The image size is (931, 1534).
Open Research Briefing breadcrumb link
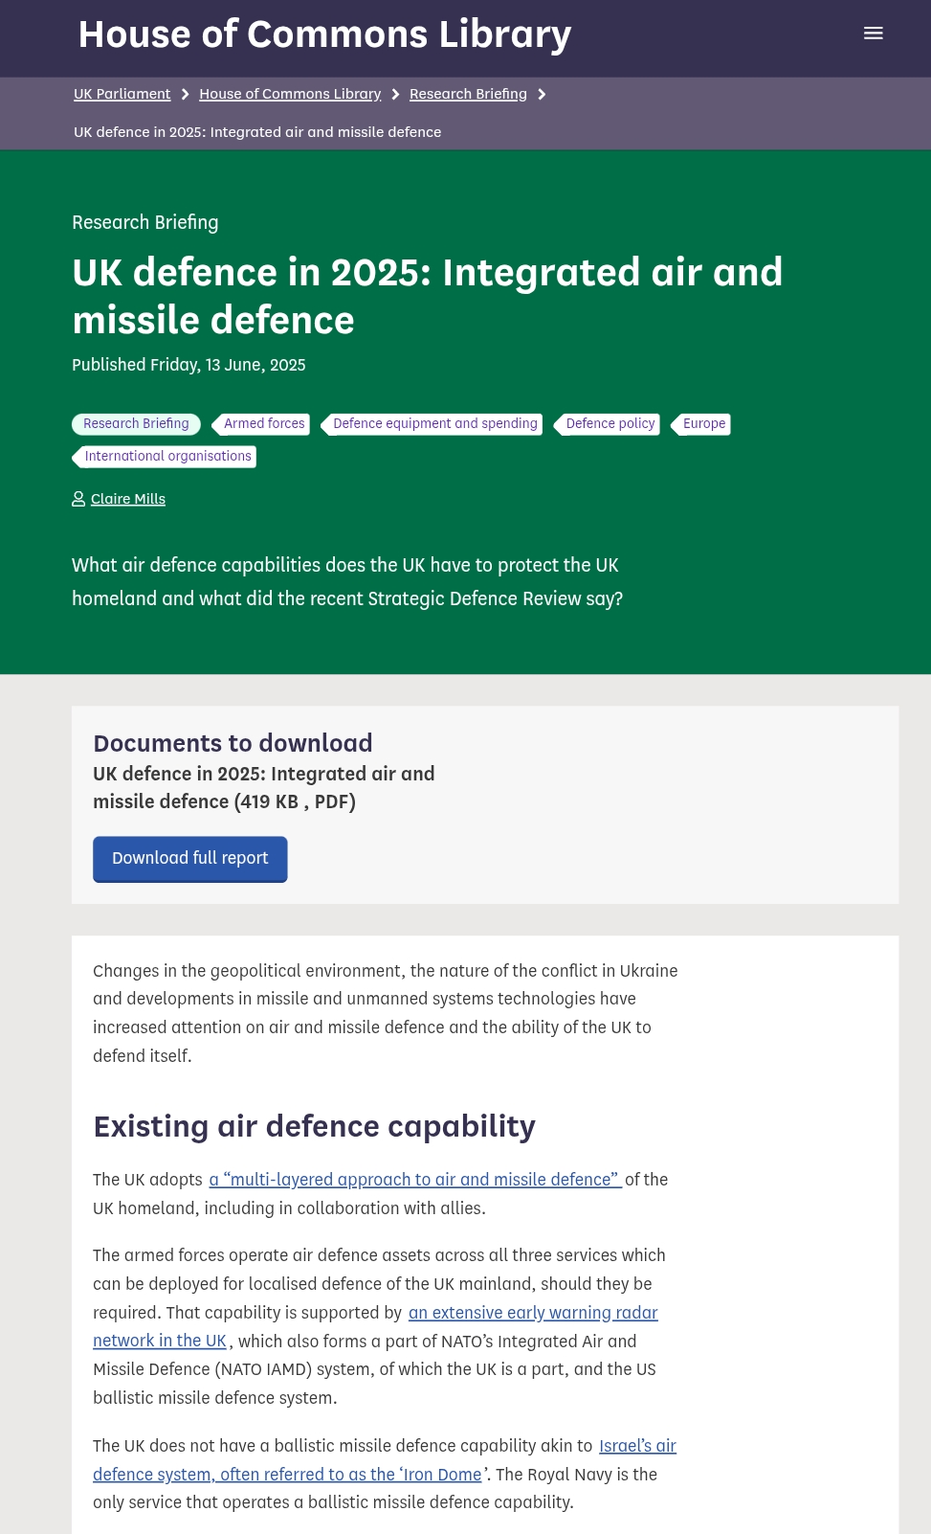pos(468,94)
